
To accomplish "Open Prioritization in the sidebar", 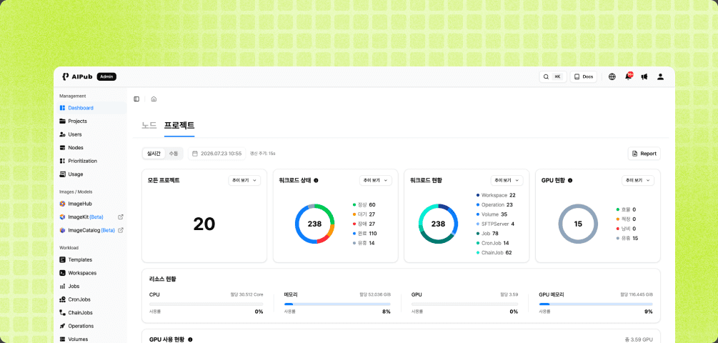I will tap(92, 161).
